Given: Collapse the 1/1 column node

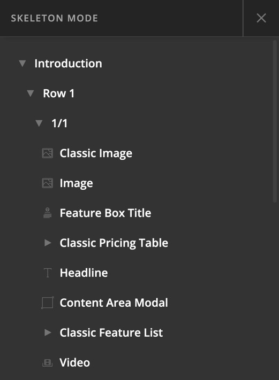Looking at the screenshot, I should [x=39, y=123].
